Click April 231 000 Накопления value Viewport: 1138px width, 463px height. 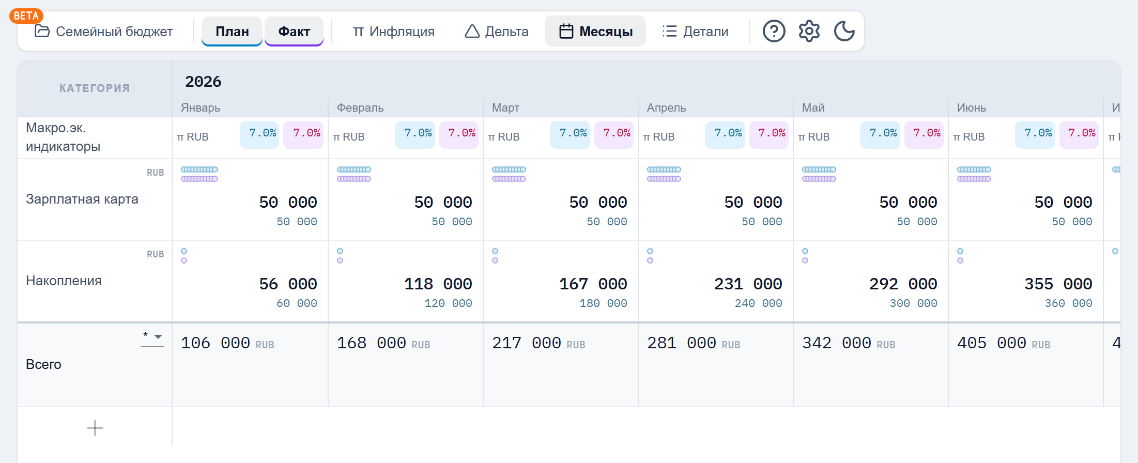click(x=748, y=284)
